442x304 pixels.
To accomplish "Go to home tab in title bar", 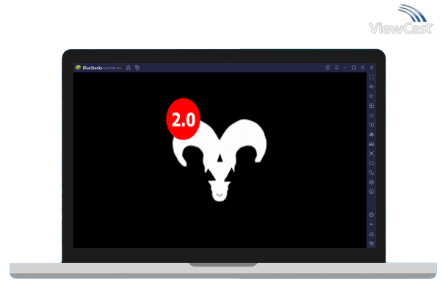I will click(x=128, y=68).
